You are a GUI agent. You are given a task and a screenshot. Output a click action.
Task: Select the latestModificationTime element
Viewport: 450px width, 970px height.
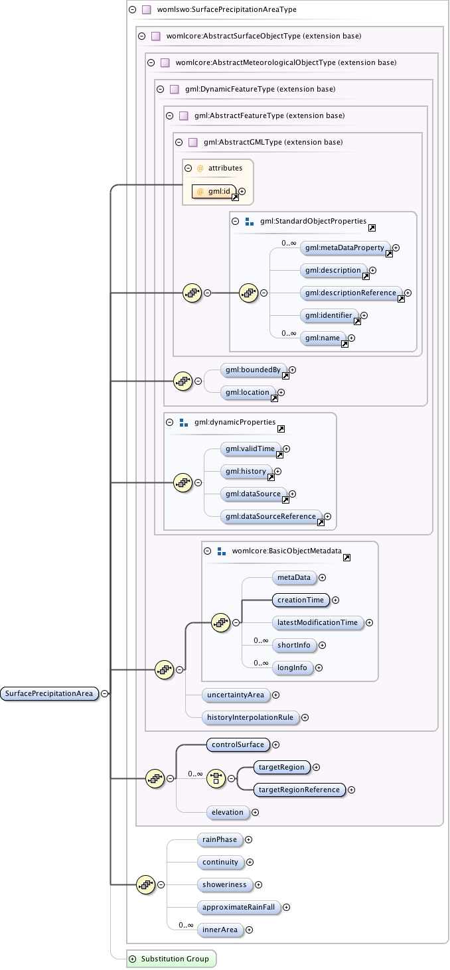coord(318,622)
